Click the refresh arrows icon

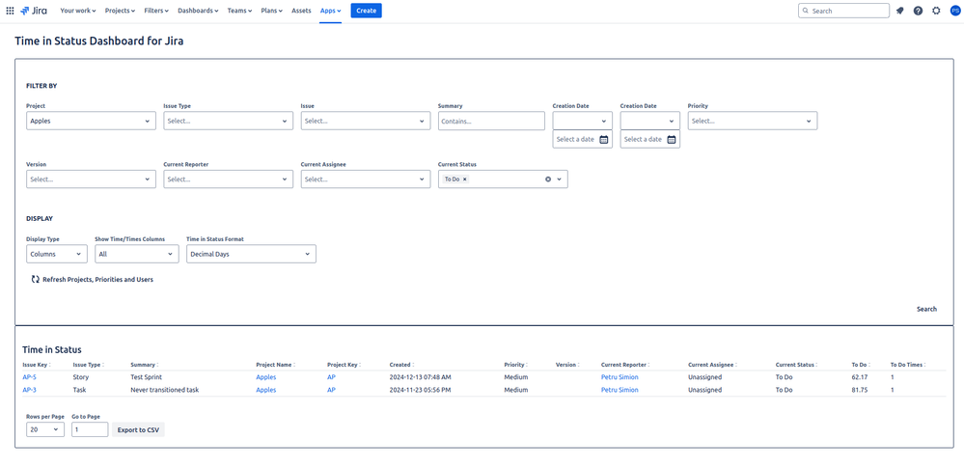pyautogui.click(x=35, y=279)
